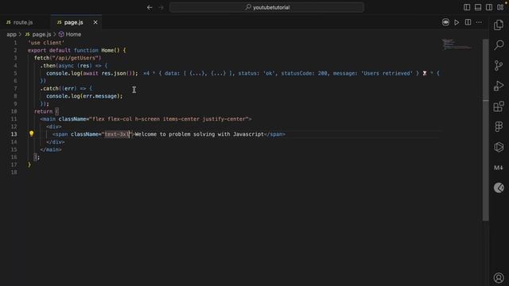This screenshot has width=509, height=286.
Task: Click the closing span tag on line 13
Action: 275,134
